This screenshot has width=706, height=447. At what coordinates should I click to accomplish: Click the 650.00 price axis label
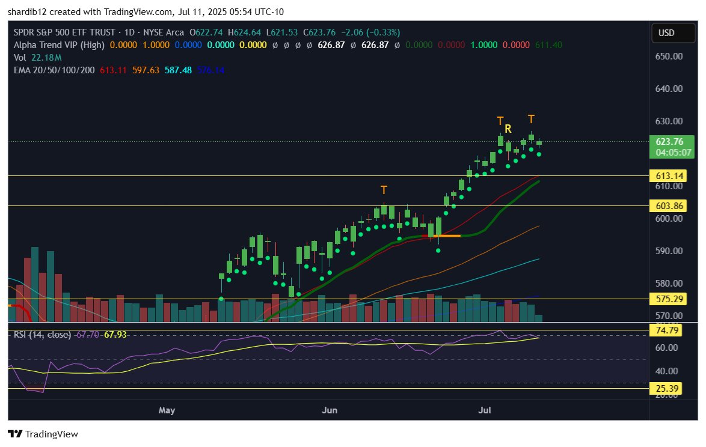[x=669, y=56]
